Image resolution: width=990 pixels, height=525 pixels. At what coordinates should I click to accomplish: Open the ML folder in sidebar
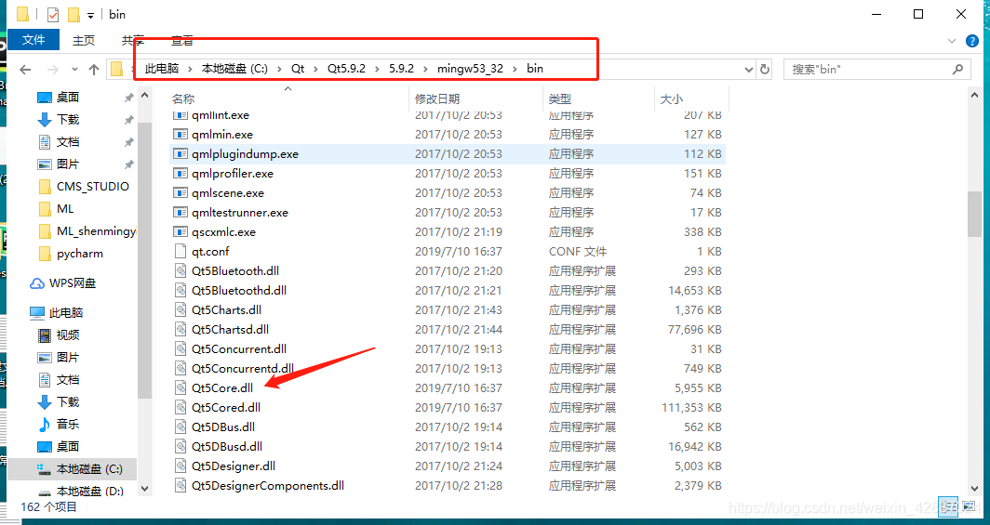coord(65,209)
